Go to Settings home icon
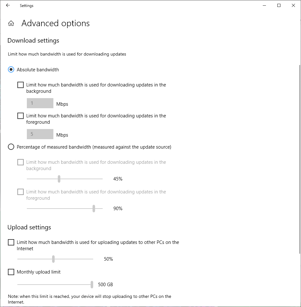301x307 pixels. click(x=11, y=23)
